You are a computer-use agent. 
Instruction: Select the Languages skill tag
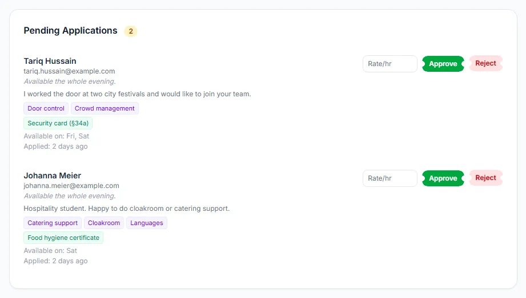coord(147,223)
